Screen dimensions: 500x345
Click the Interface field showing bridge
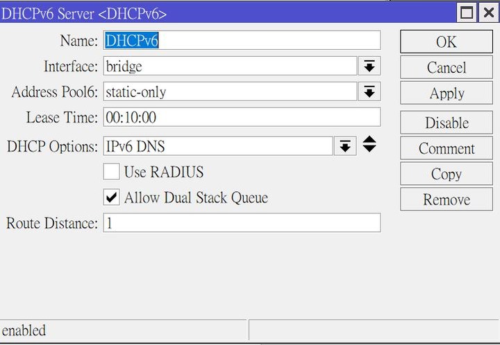230,66
